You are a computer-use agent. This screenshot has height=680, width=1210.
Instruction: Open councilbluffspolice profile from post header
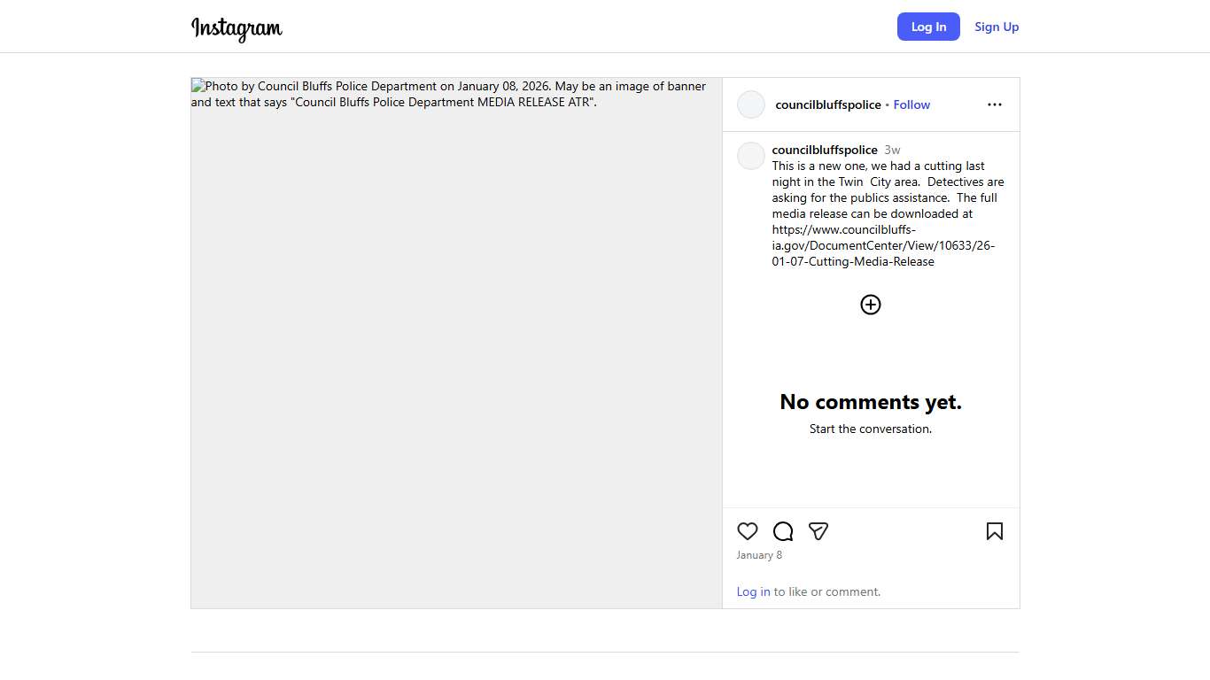(x=827, y=104)
